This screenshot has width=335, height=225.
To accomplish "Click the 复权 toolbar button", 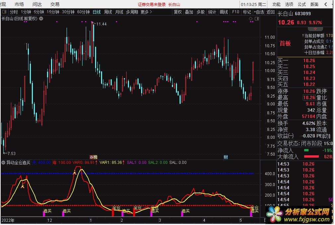I will [x=178, y=12].
